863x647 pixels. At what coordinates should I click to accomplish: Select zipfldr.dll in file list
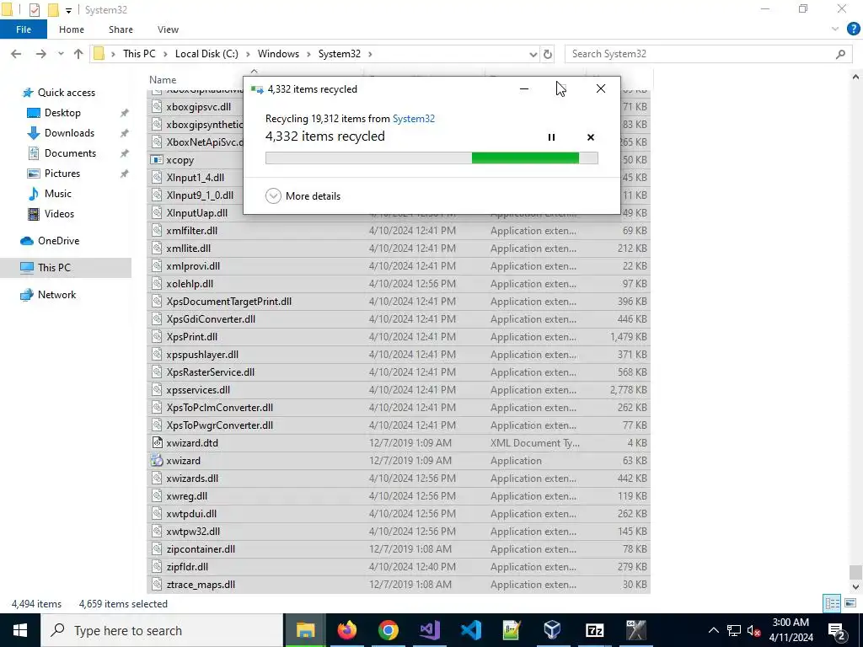187,567
